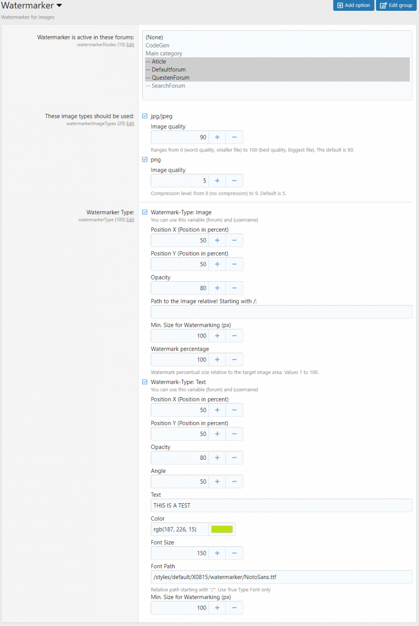Select CodeGen in the forums list

click(157, 45)
